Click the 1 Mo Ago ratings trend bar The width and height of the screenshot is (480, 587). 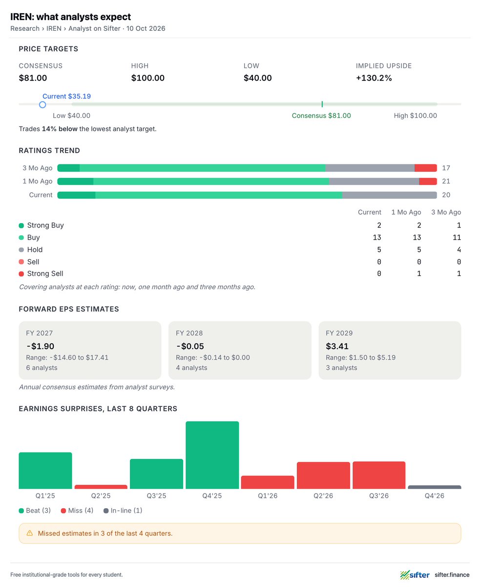click(247, 181)
